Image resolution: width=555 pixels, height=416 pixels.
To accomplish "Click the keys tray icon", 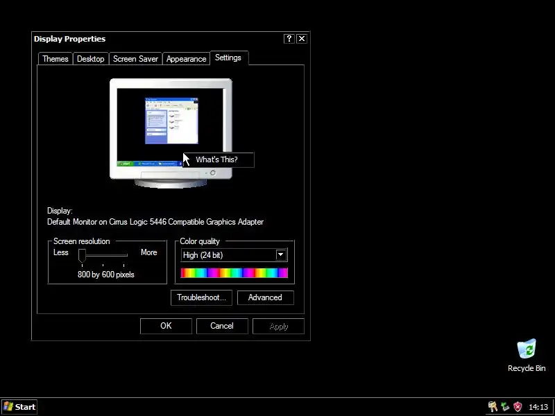I will coord(493,407).
